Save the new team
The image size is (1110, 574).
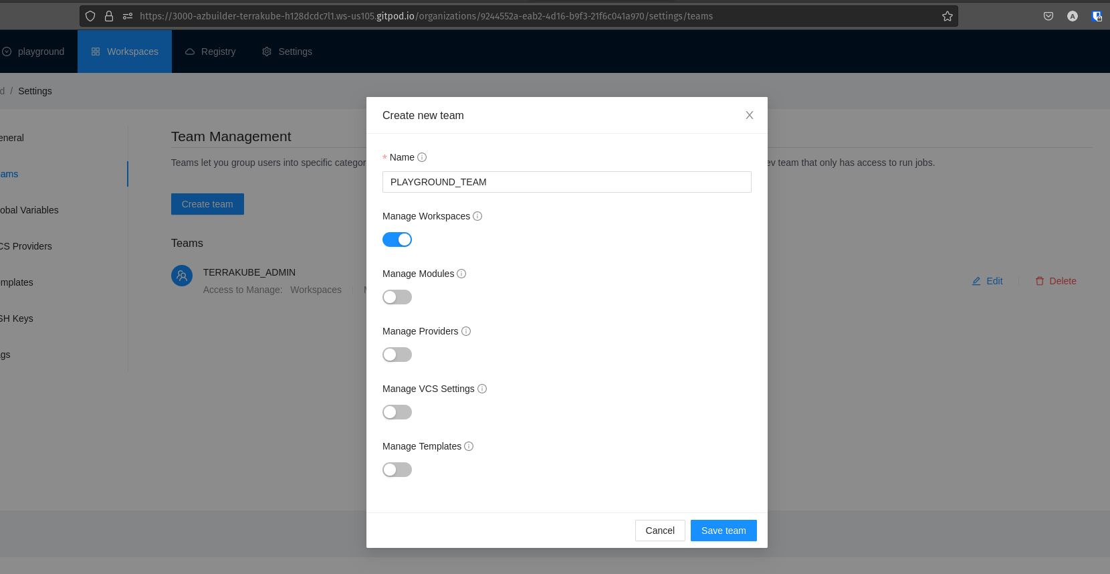724,531
